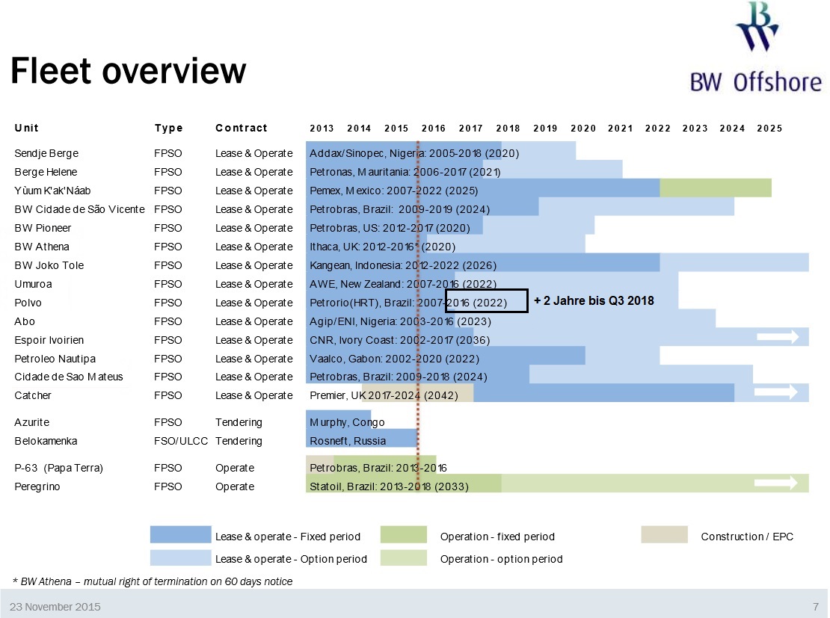Image resolution: width=830 pixels, height=618 pixels.
Task: Click the Fleet overview title
Action: tap(129, 71)
